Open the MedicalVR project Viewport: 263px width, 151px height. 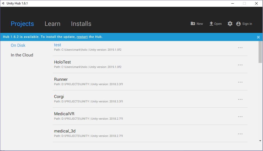(64, 114)
